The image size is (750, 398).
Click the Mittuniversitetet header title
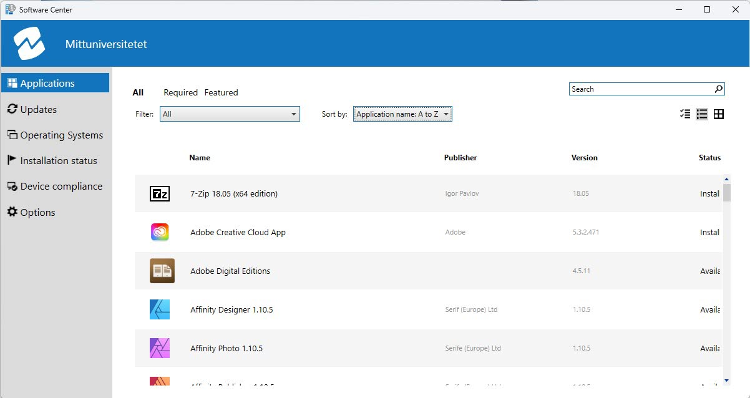106,44
